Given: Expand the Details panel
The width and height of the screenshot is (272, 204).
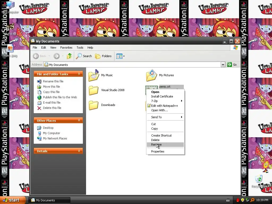Looking at the screenshot, I should [x=79, y=151].
